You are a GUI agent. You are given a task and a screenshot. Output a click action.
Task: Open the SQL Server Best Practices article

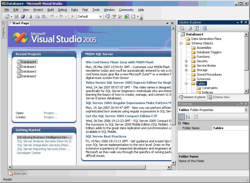(x=106, y=136)
